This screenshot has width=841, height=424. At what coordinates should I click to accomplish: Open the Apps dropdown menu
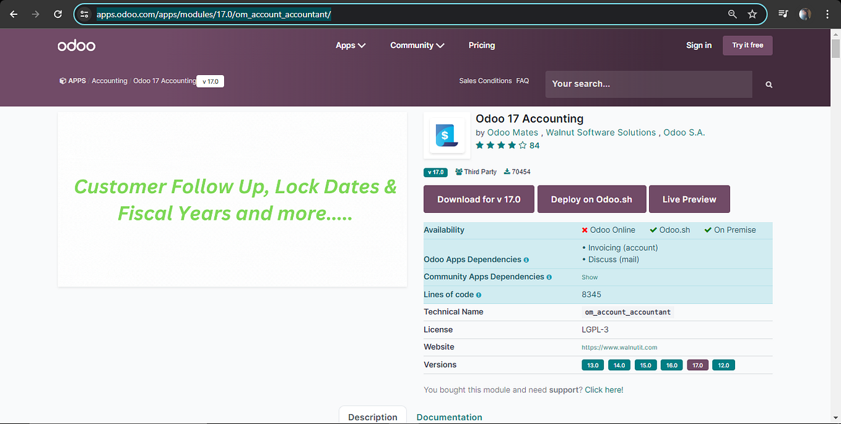351,45
